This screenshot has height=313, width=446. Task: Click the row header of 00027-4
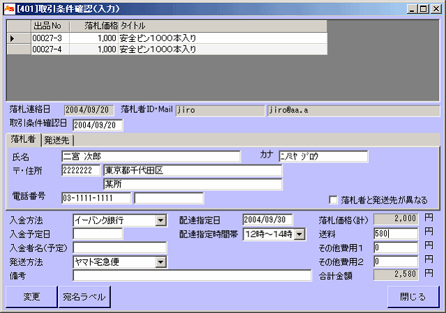point(19,49)
